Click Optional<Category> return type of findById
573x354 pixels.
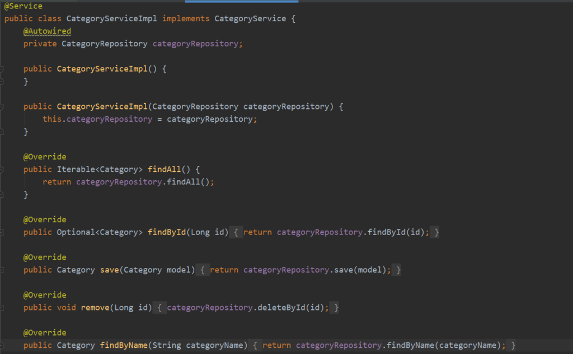point(100,232)
